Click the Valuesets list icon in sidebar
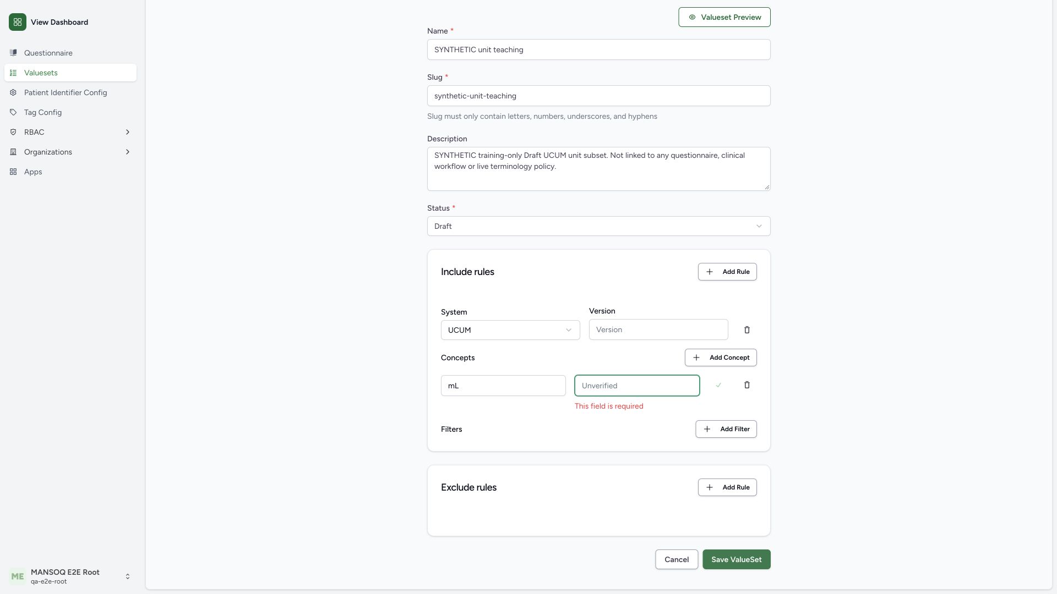This screenshot has width=1057, height=594. 13,73
